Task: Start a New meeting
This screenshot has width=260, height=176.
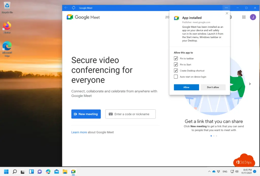Action: pos(86,114)
